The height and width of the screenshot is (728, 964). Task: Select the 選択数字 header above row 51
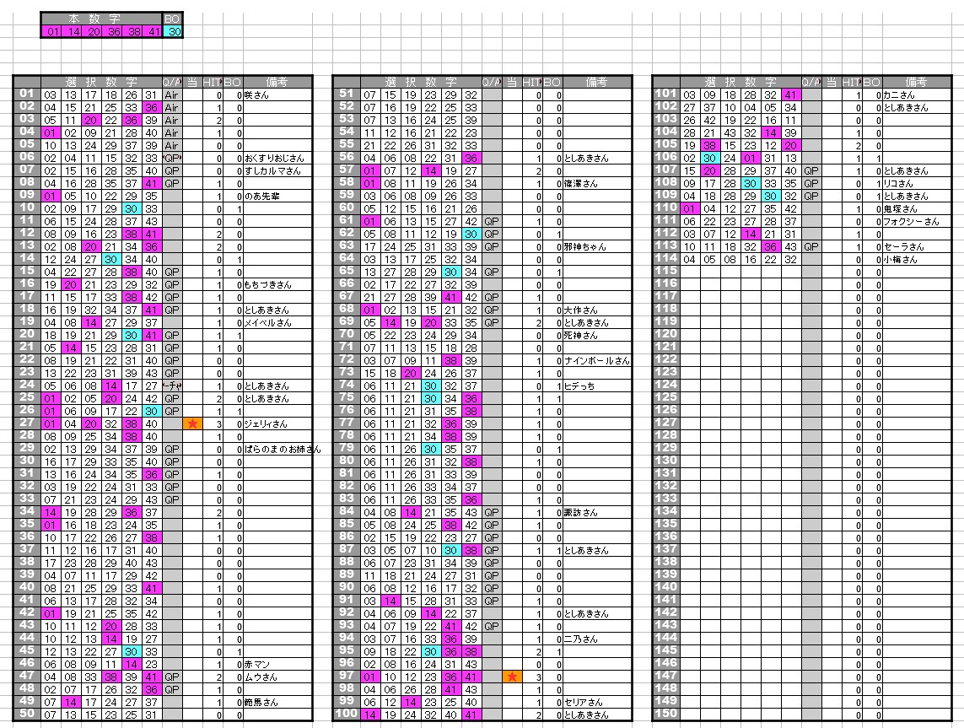point(421,82)
